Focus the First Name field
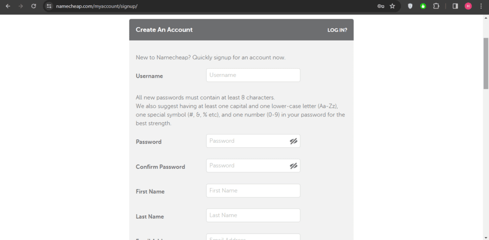The width and height of the screenshot is (489, 240). [x=253, y=190]
